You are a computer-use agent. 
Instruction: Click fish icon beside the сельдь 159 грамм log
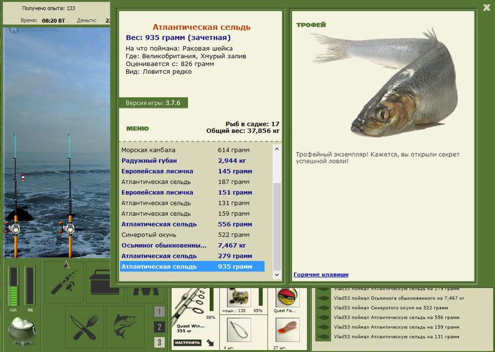tap(323, 327)
